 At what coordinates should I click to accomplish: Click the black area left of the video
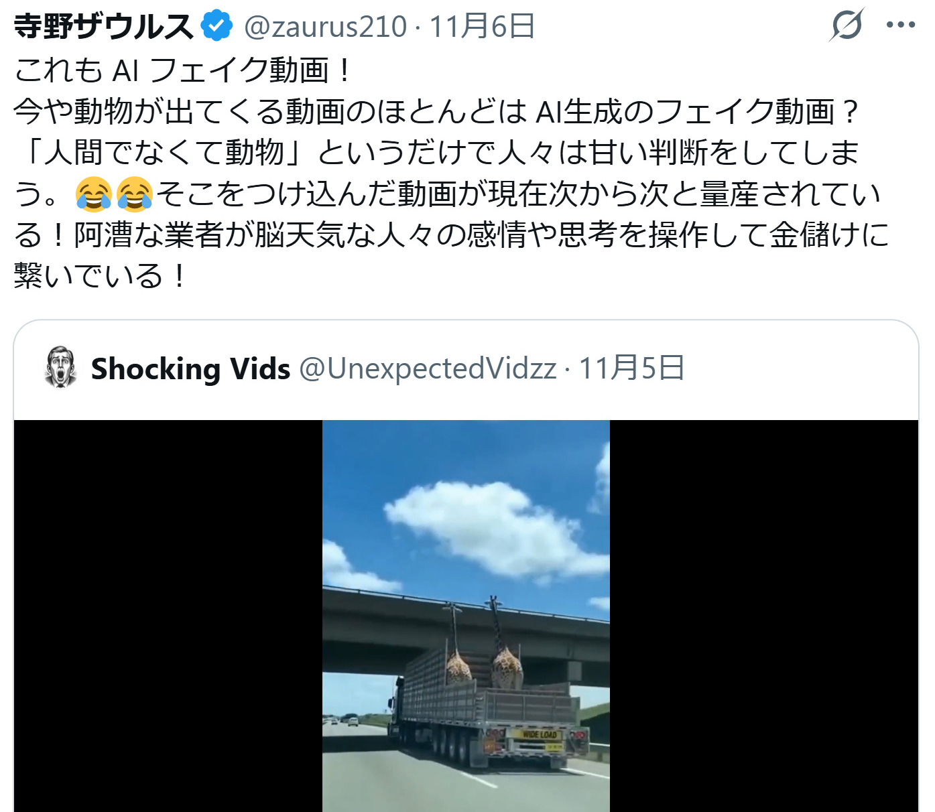pyautogui.click(x=168, y=616)
